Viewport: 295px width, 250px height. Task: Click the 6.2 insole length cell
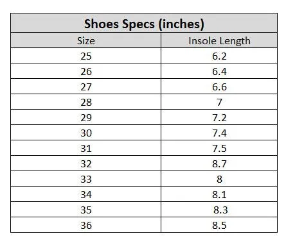219,56
